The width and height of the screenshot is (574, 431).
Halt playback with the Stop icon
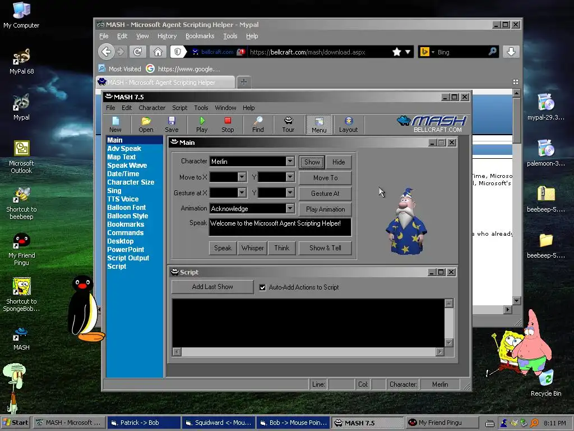[x=228, y=124]
